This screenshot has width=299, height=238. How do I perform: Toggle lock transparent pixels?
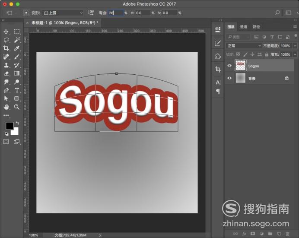[x=238, y=54]
